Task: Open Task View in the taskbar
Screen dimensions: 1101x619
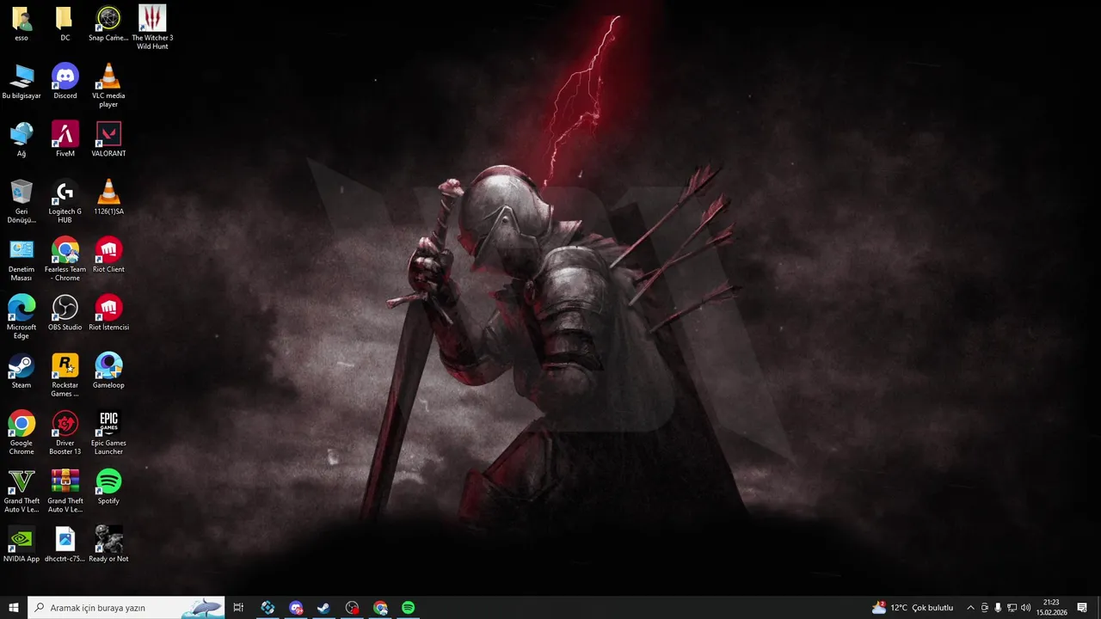Action: pyautogui.click(x=238, y=608)
